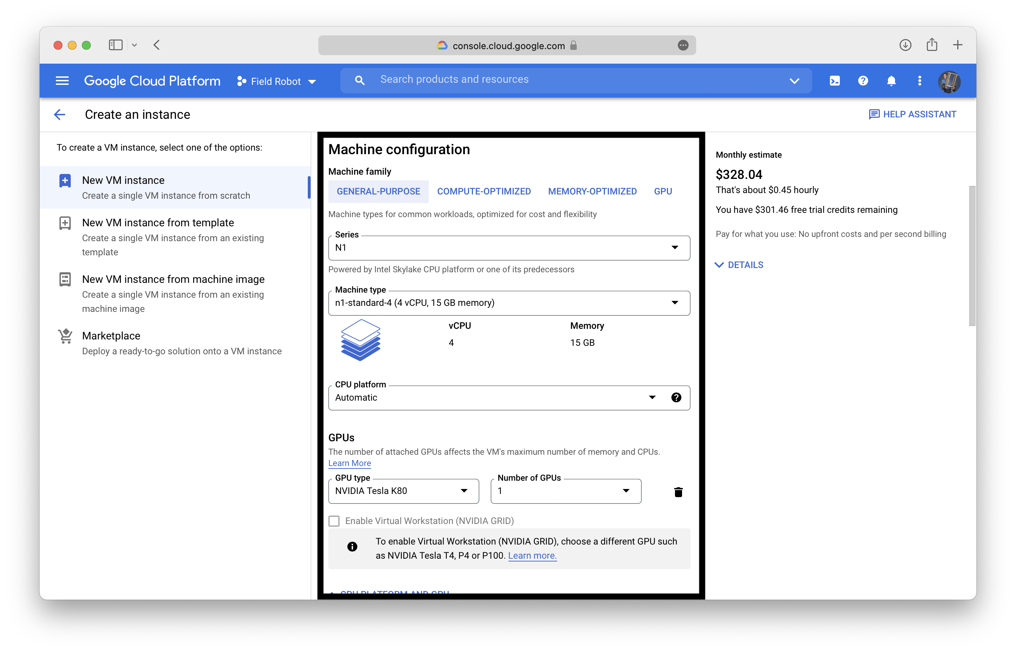Click the search magnifier icon

tap(359, 81)
